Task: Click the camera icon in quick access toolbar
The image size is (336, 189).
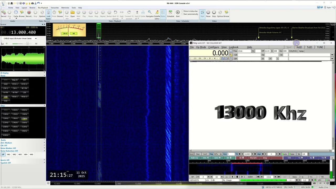Action: [x=33, y=3]
